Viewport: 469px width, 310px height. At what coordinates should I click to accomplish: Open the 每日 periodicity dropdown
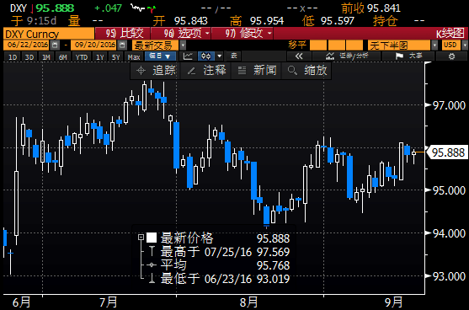(160, 56)
